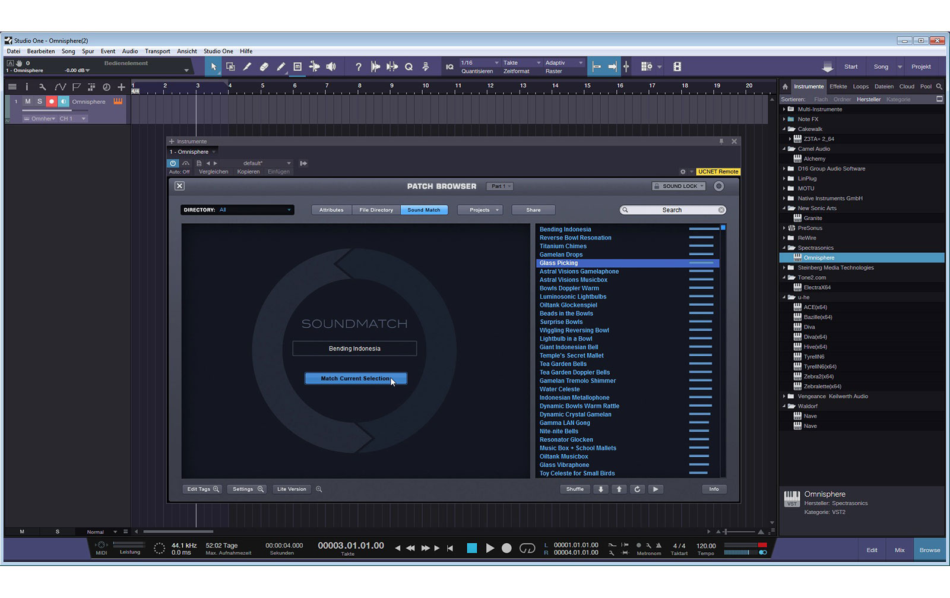
Task: Click the record button in transport
Action: tap(506, 548)
